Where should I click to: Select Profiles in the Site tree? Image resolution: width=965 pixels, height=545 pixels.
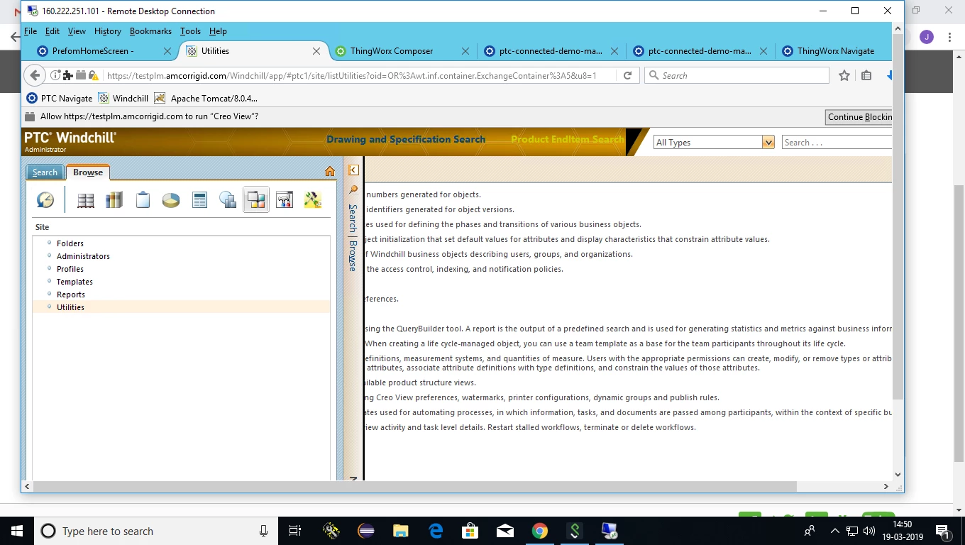(x=70, y=269)
